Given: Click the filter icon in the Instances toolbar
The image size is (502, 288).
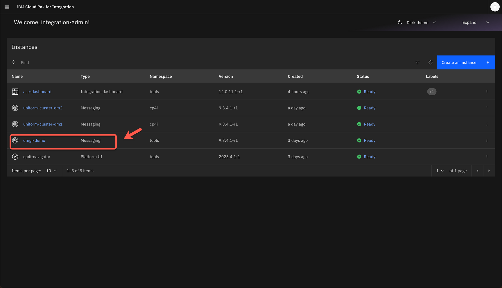Looking at the screenshot, I should click(x=417, y=62).
